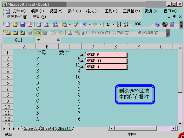The height and width of the screenshot is (138, 184).
Task: Switch to the Sheet4 tab
Action: (x=47, y=129)
